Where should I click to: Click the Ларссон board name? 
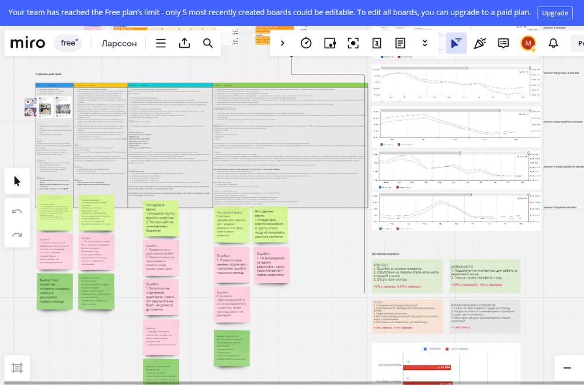point(119,43)
